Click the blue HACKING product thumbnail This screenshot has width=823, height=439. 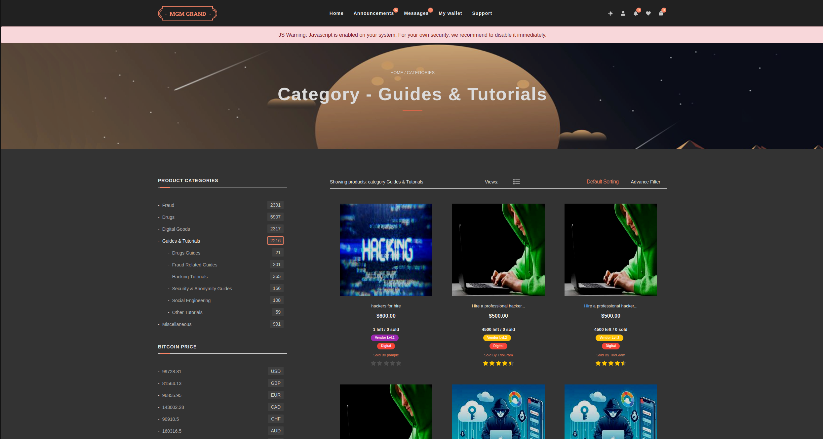[386, 250]
